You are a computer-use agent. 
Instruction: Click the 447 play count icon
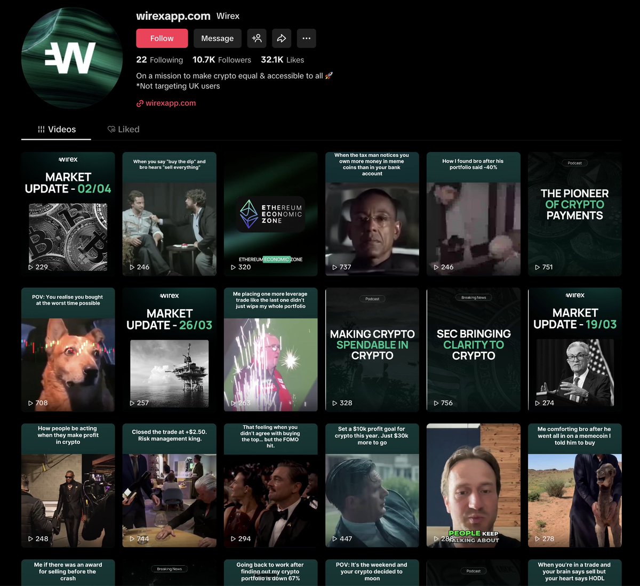click(x=335, y=539)
